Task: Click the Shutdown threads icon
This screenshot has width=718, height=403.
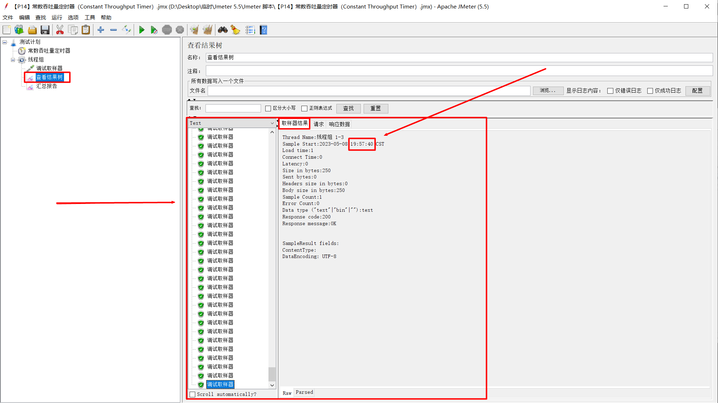Action: pyautogui.click(x=180, y=30)
